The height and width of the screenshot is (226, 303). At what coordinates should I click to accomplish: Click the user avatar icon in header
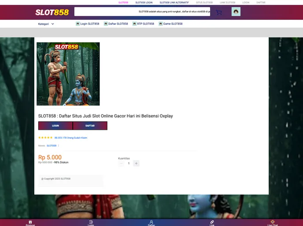pos(236,11)
